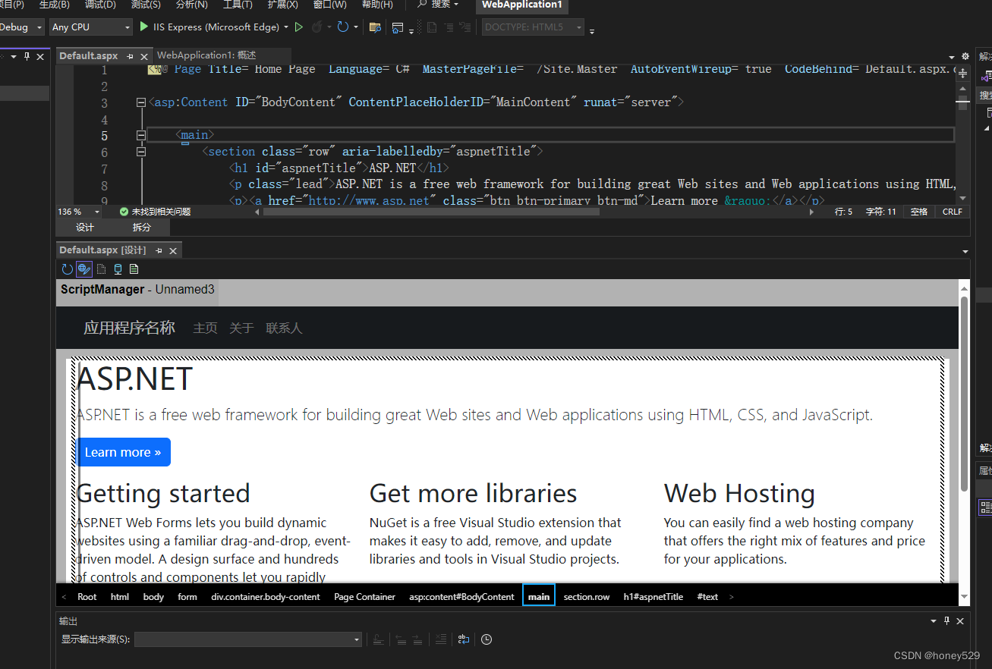Click the 空格 indentation indicator
992x669 pixels.
click(x=919, y=212)
